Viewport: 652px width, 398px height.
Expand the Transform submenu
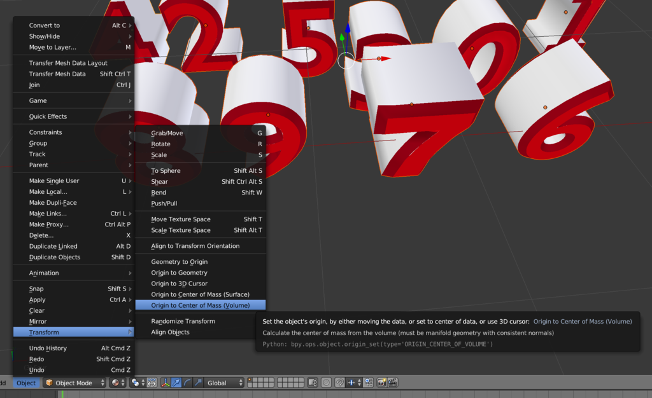(x=74, y=332)
